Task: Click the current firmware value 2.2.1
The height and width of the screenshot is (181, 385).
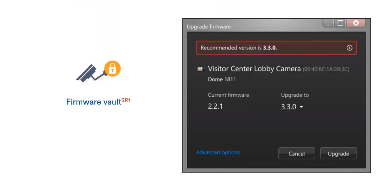Action: pyautogui.click(x=215, y=106)
